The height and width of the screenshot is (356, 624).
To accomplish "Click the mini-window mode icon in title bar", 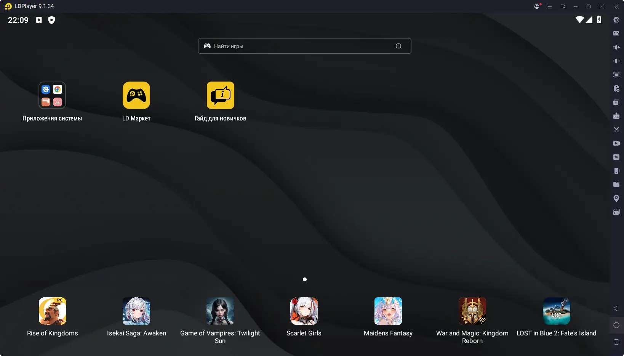I will pyautogui.click(x=563, y=6).
